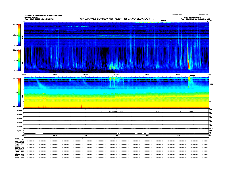225x174 pixels.
Task: Click the 20:00 tick label under RAD1 panel
Action: pyautogui.click(x=178, y=75)
